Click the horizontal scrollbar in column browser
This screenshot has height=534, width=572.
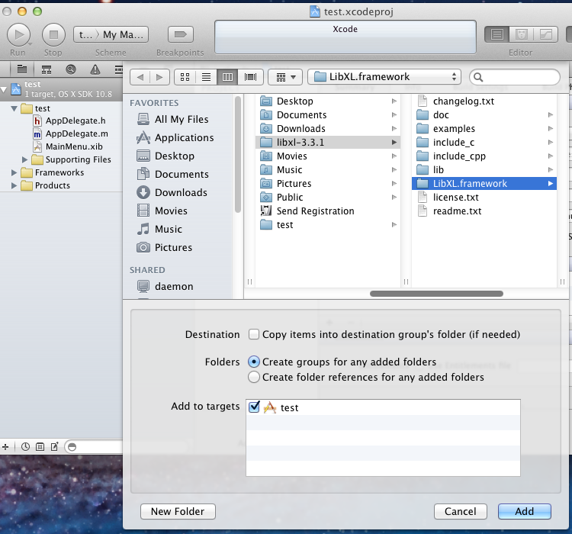436,294
